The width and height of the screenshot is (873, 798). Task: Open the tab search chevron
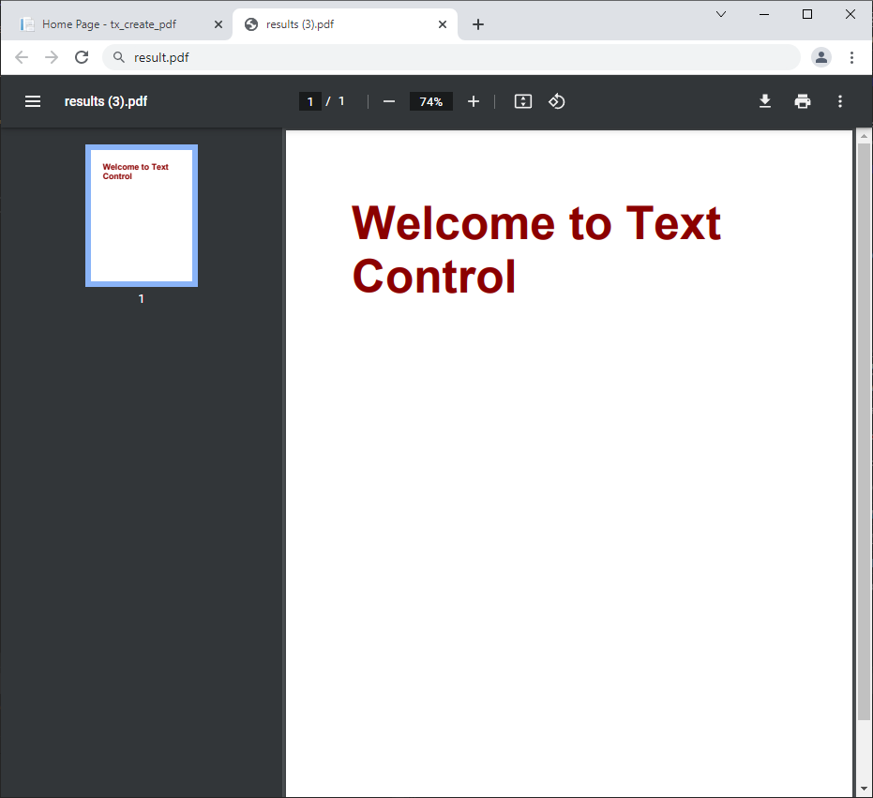(721, 14)
